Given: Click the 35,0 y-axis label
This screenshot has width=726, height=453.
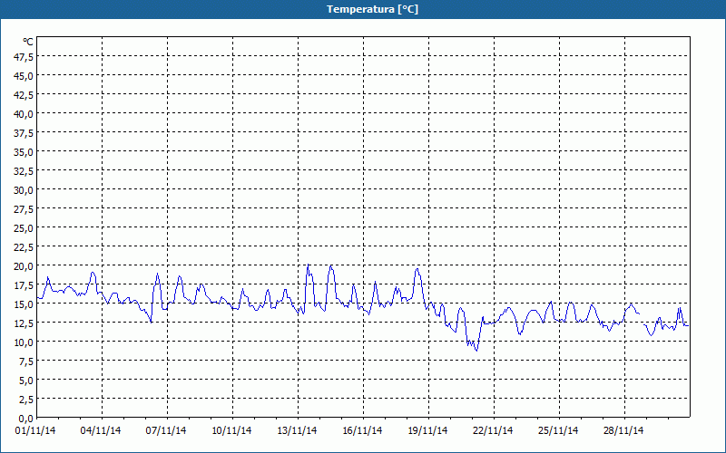Looking at the screenshot, I should click(x=25, y=152).
